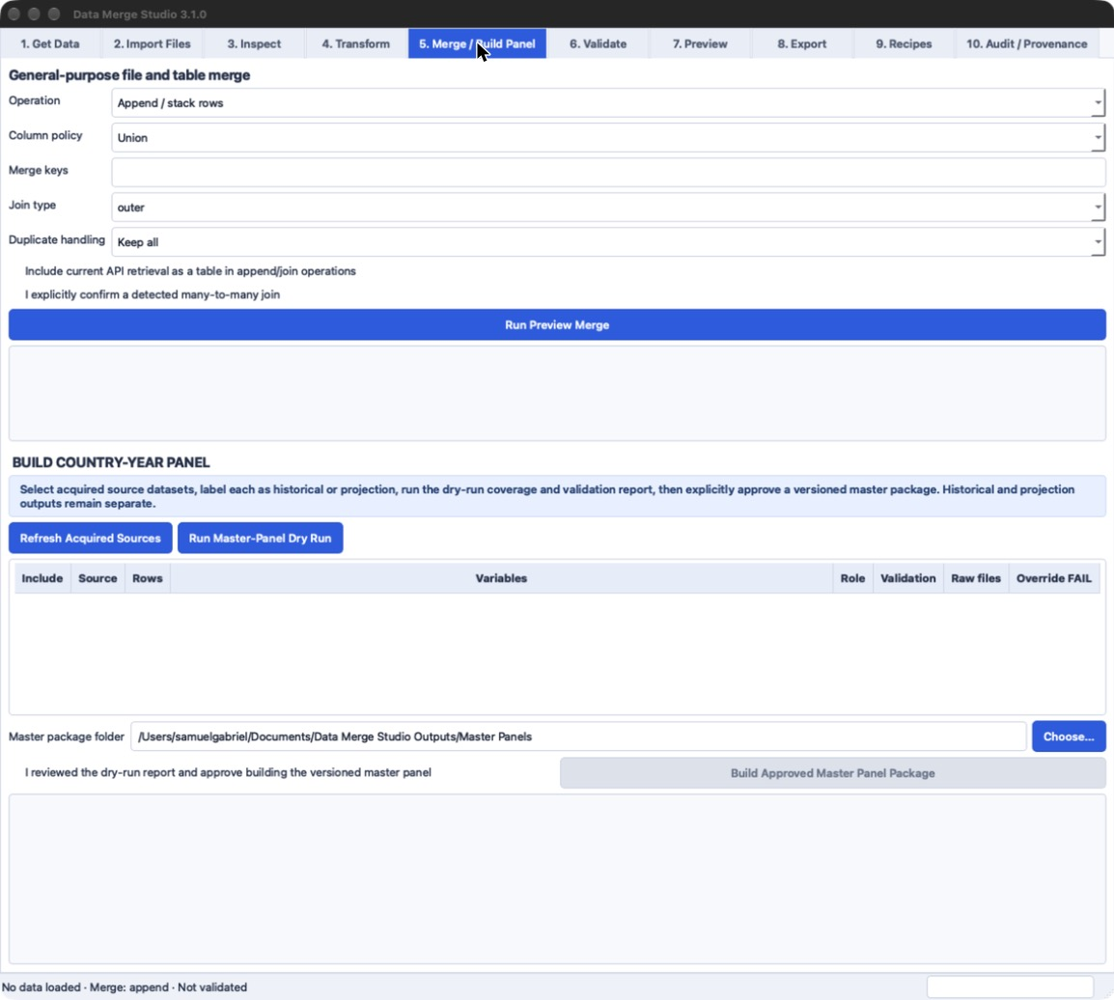This screenshot has height=1000, width=1114.
Task: Switch to the 7. Preview tab
Action: [x=700, y=43]
